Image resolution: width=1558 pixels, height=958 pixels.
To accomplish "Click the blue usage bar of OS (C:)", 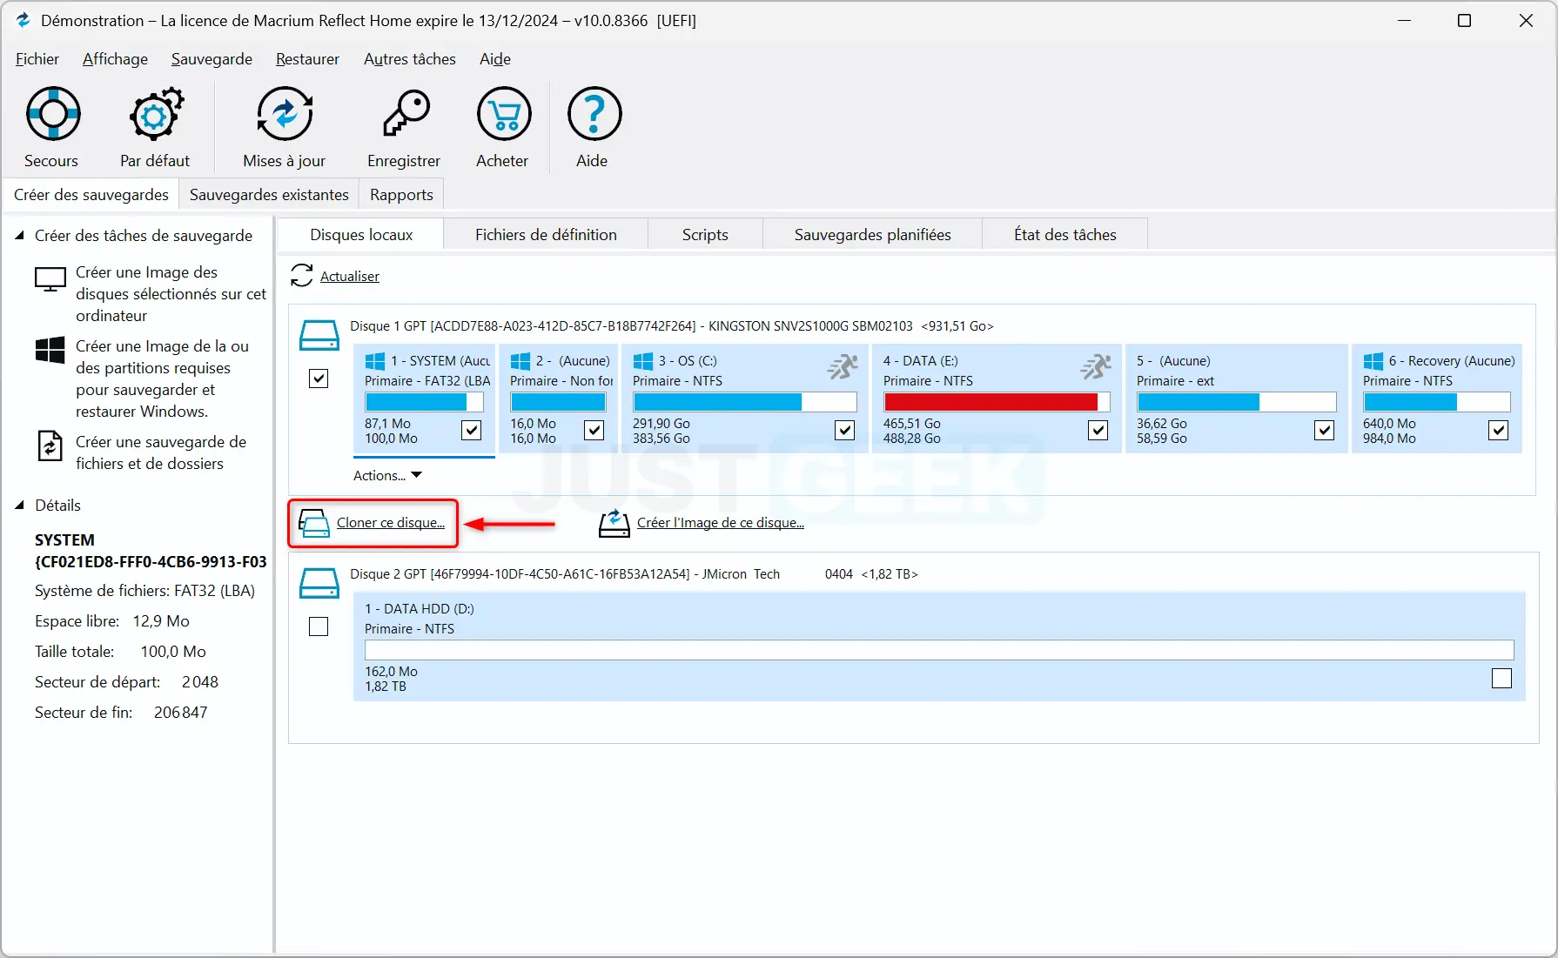I will (x=745, y=402).
